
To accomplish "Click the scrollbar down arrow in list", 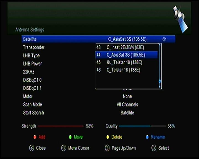I will (x=160, y=87).
